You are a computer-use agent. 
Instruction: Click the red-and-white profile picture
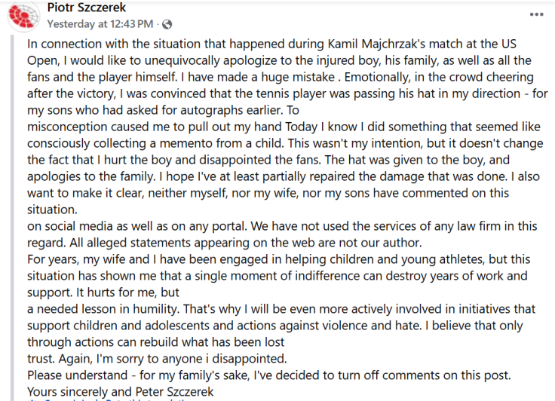(23, 16)
